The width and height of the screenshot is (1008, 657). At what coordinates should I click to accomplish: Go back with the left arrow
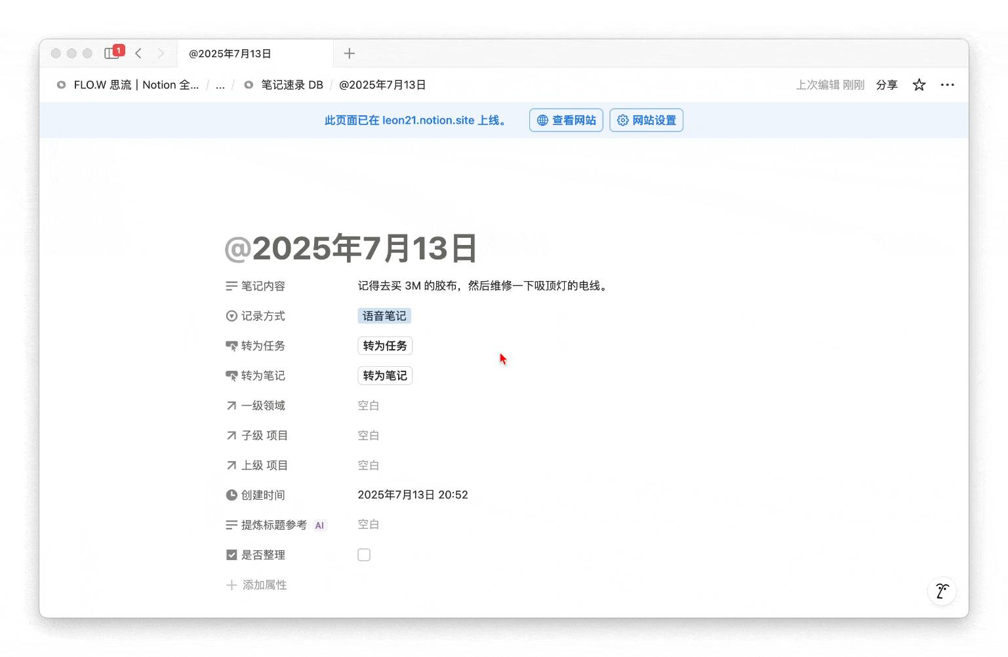pos(138,53)
